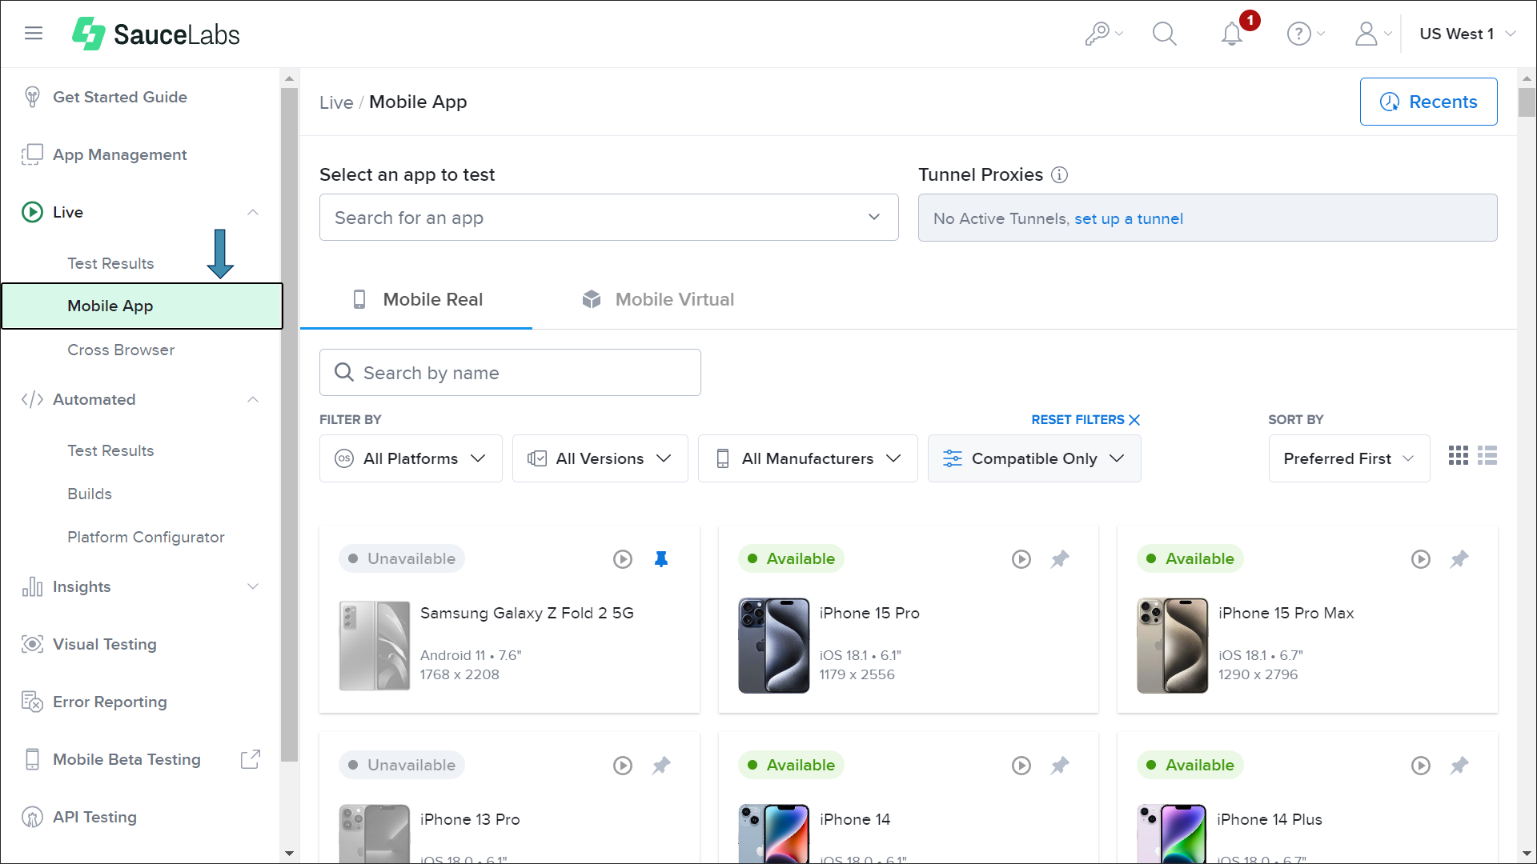The height and width of the screenshot is (864, 1537).
Task: Expand the Insights sidebar section
Action: (x=253, y=586)
